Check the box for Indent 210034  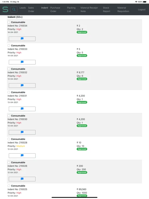[9, 22]
